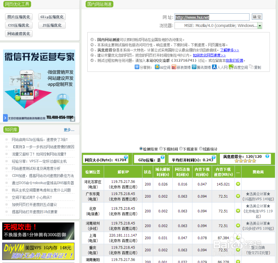
Task: Click the QQ空间 share icon
Action: 157,67
